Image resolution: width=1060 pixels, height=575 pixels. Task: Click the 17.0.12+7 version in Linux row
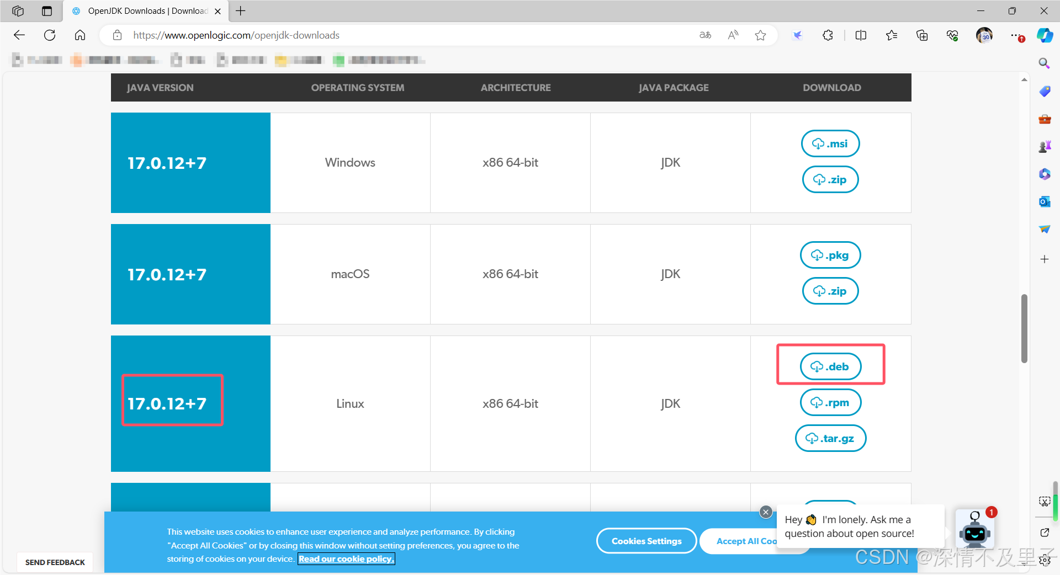[x=167, y=404]
